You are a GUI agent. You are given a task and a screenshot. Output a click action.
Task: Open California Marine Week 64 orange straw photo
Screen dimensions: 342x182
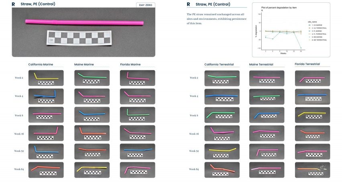tap(46, 170)
